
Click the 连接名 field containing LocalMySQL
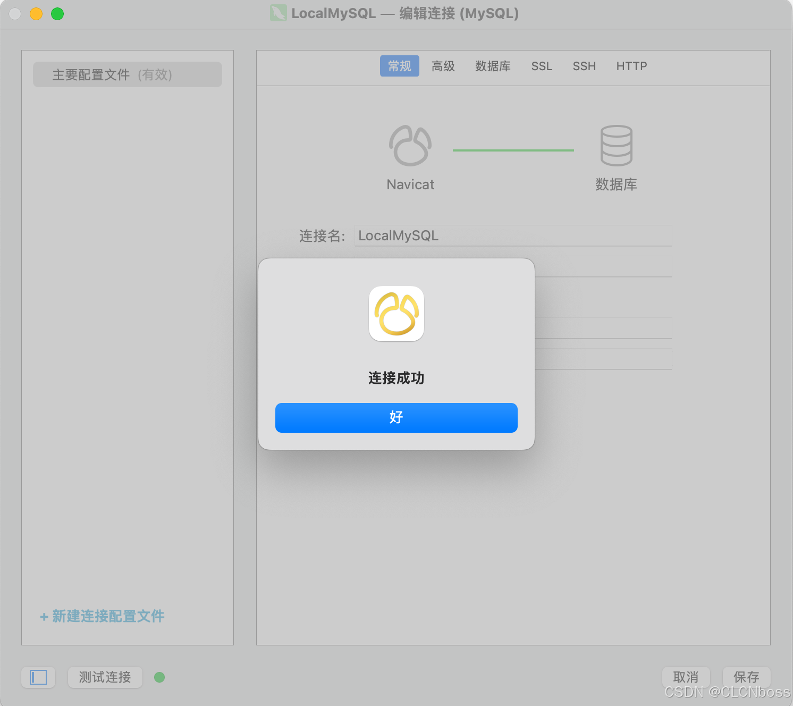[513, 236]
